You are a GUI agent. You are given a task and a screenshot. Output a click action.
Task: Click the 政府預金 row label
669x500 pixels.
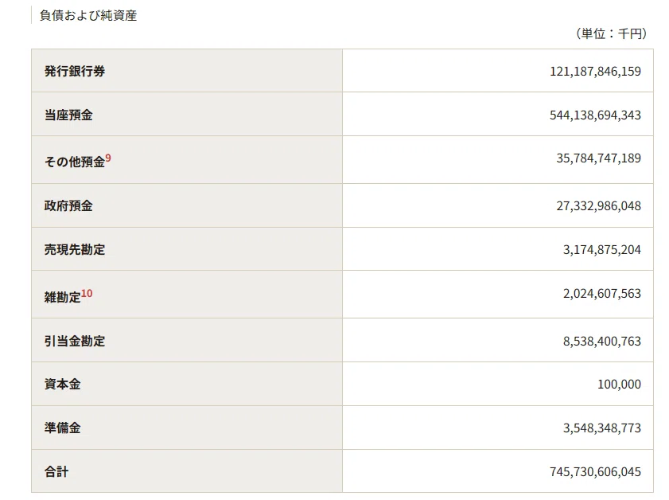coord(68,205)
